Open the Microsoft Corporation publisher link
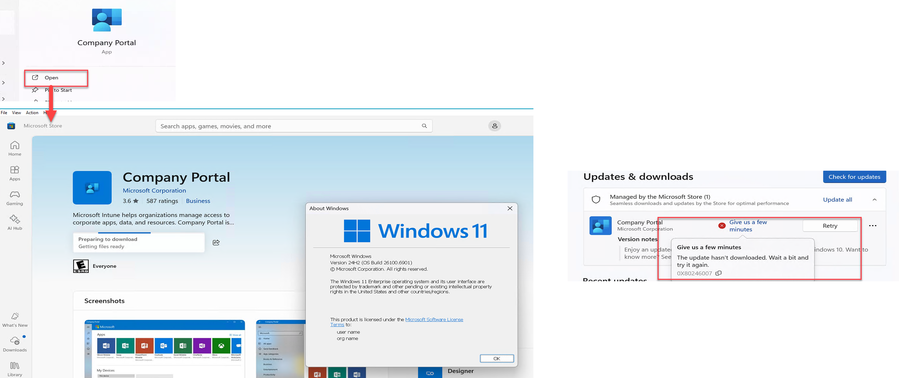This screenshot has height=378, width=899. click(154, 190)
